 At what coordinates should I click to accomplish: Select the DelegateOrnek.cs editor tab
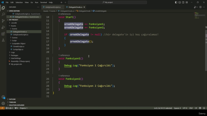[x=75, y=7]
